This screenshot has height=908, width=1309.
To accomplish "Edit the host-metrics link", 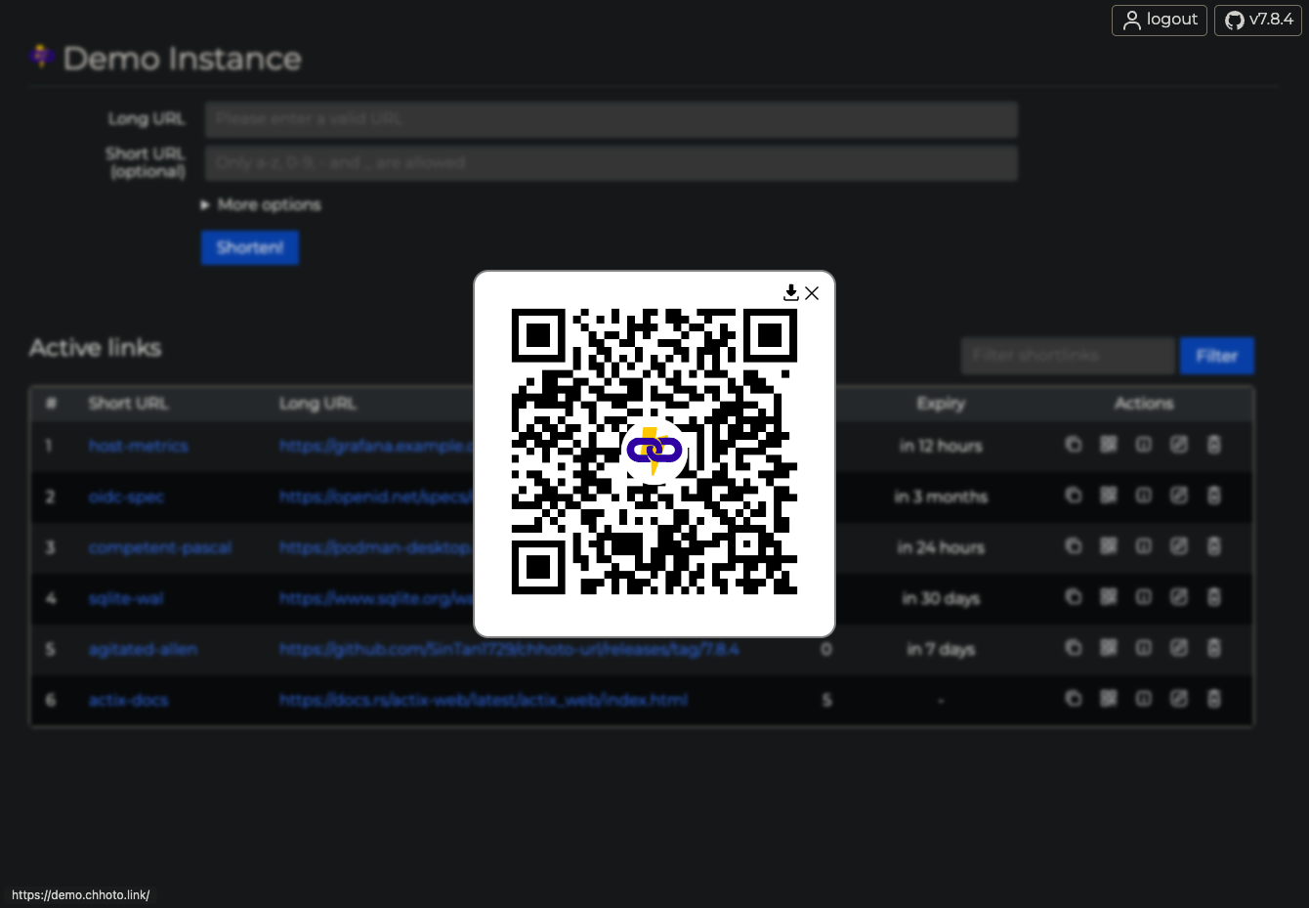I will click(x=1179, y=445).
